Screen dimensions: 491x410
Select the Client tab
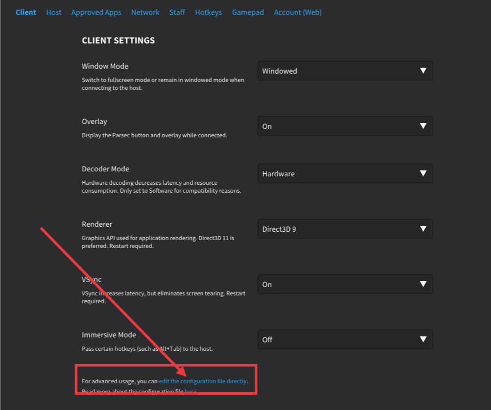coord(26,12)
